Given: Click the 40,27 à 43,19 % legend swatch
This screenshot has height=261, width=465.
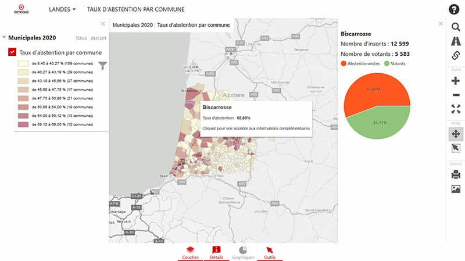Looking at the screenshot, I should coord(23,72).
